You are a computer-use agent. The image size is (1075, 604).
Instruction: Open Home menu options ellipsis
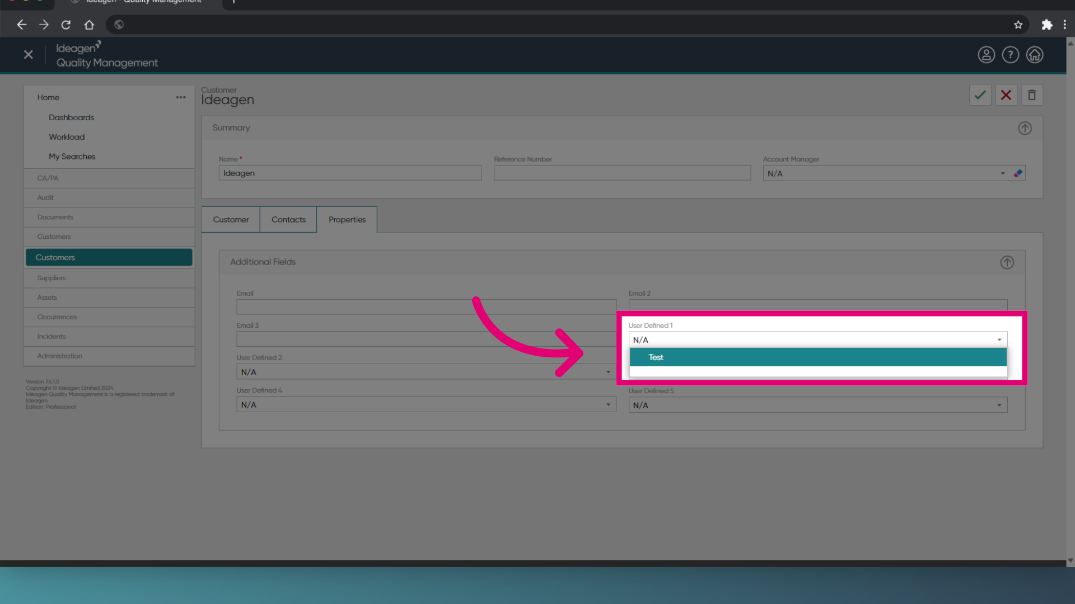point(180,97)
